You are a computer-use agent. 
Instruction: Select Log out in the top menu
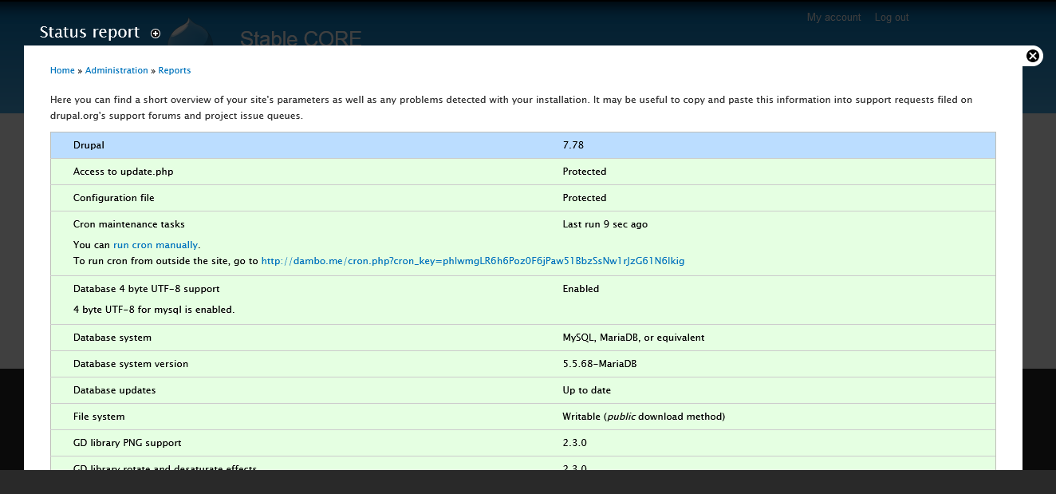[891, 18]
